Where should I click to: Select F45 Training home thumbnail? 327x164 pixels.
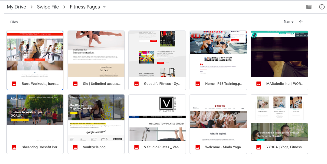pos(218,54)
